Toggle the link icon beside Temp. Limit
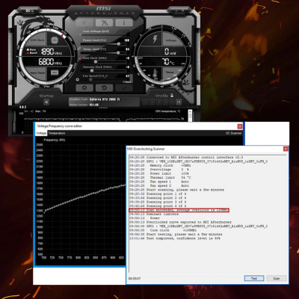 tap(79, 49)
